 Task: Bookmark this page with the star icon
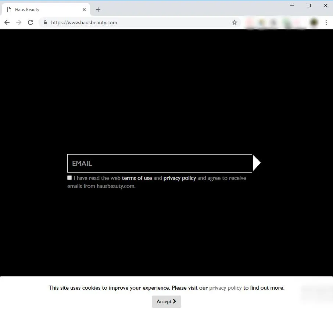(234, 22)
